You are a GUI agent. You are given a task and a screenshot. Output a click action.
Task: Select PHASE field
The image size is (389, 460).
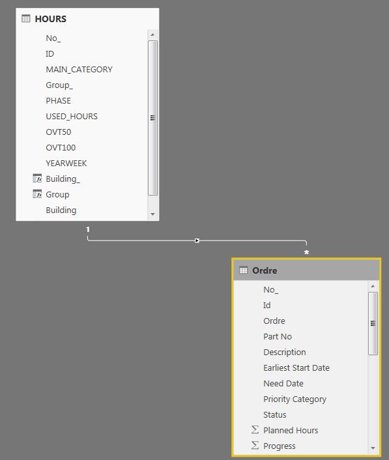coord(58,100)
